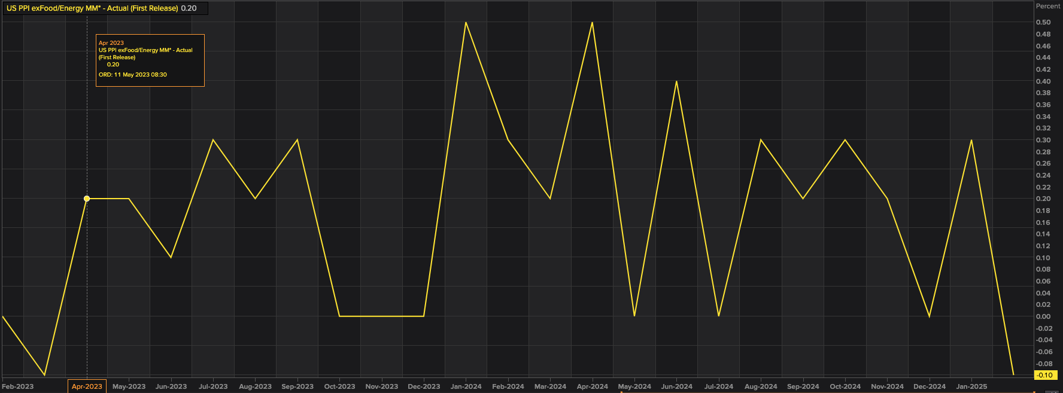Click the Jan-2024 date axis label
This screenshot has height=393, width=1063.
466,386
